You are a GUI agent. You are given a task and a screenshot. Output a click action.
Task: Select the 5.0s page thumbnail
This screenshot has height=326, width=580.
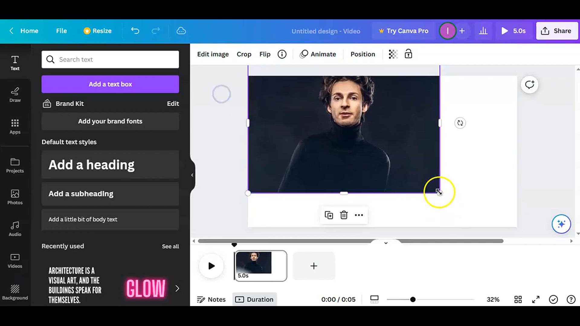click(x=261, y=266)
